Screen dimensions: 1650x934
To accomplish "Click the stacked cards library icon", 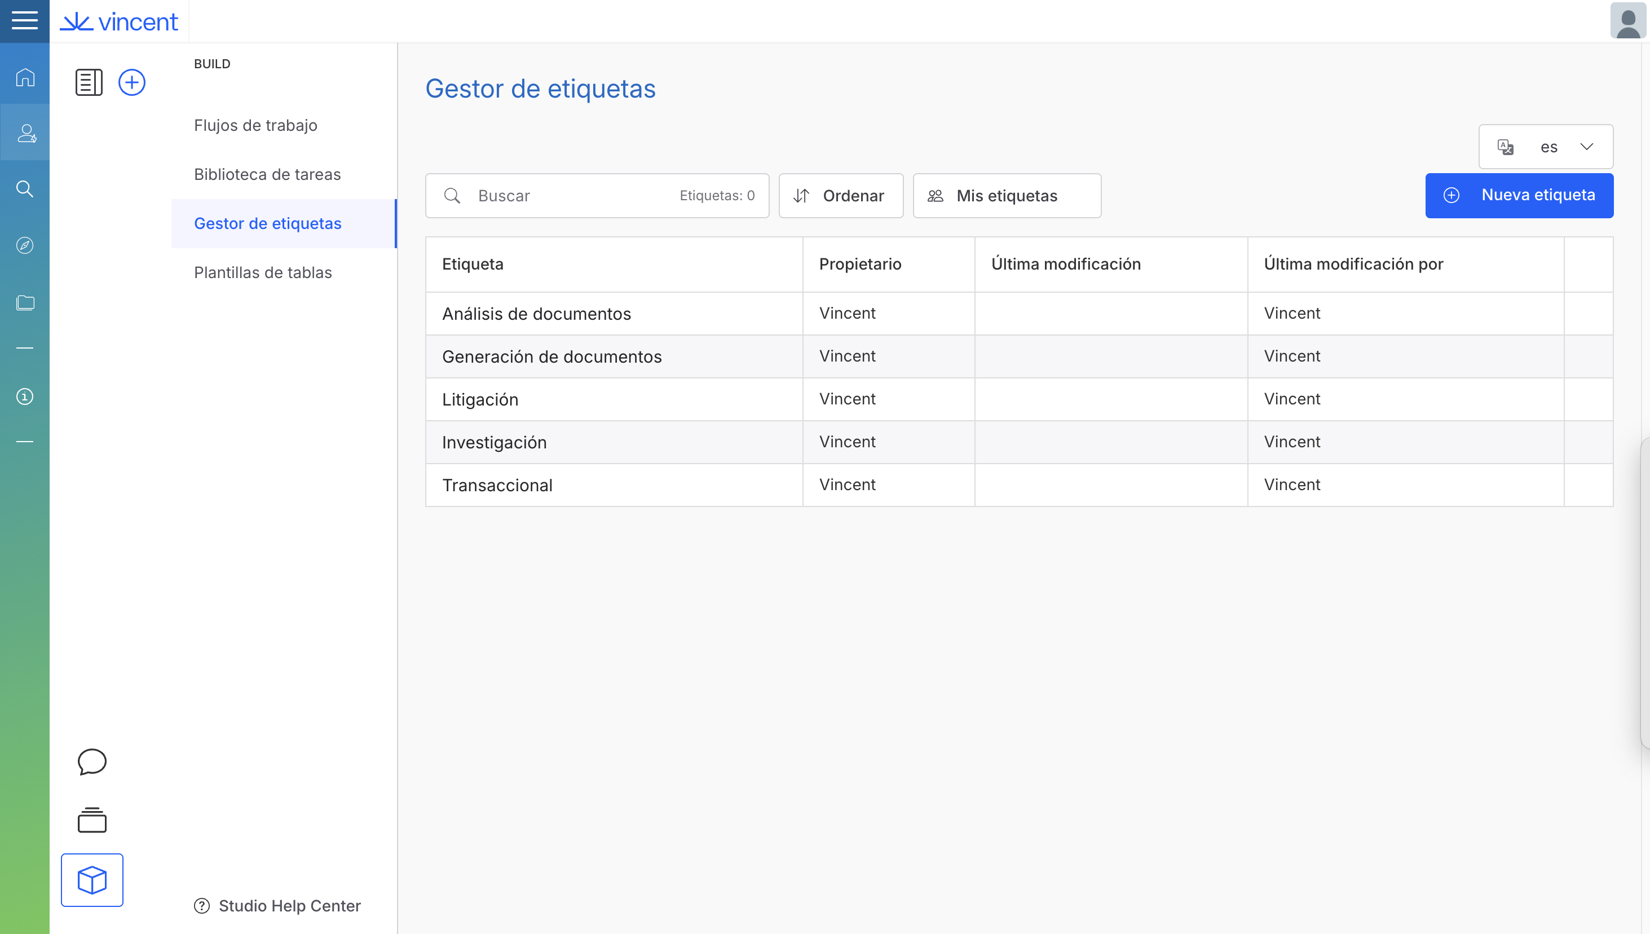I will pos(92,820).
